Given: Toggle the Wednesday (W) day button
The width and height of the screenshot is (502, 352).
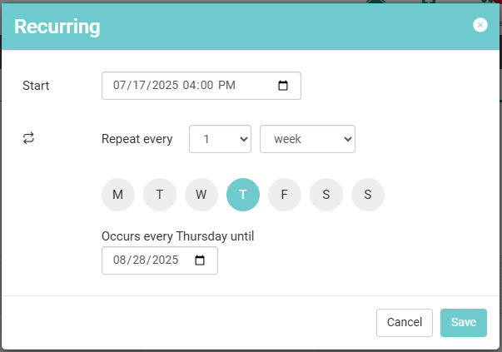Looking at the screenshot, I should pos(201,195).
